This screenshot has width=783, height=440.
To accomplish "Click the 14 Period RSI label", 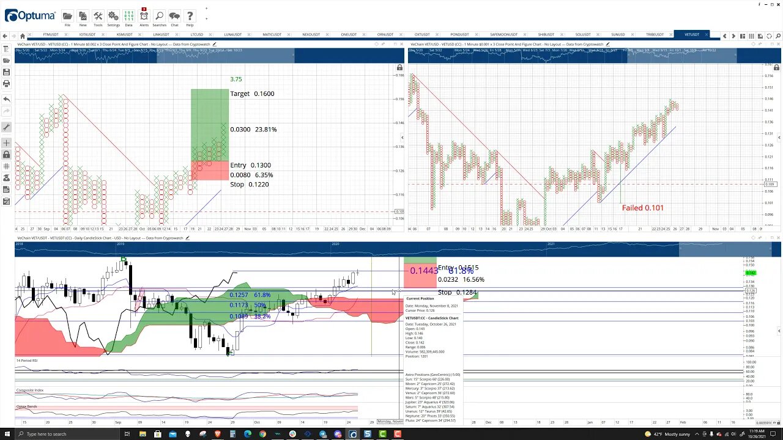I will pyautogui.click(x=27, y=361).
